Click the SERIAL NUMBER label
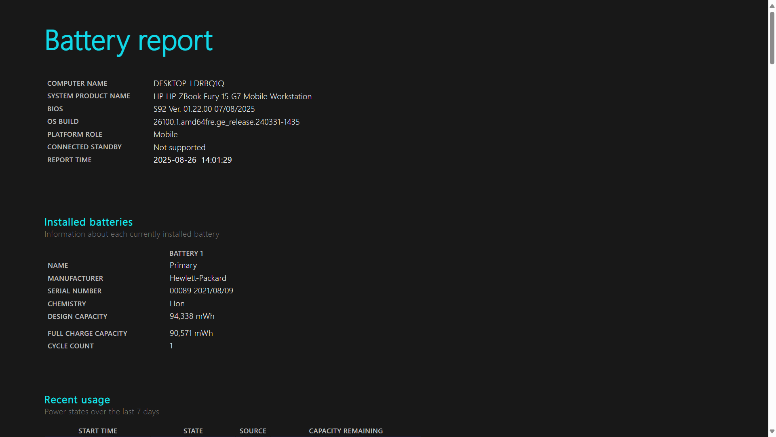 point(74,291)
